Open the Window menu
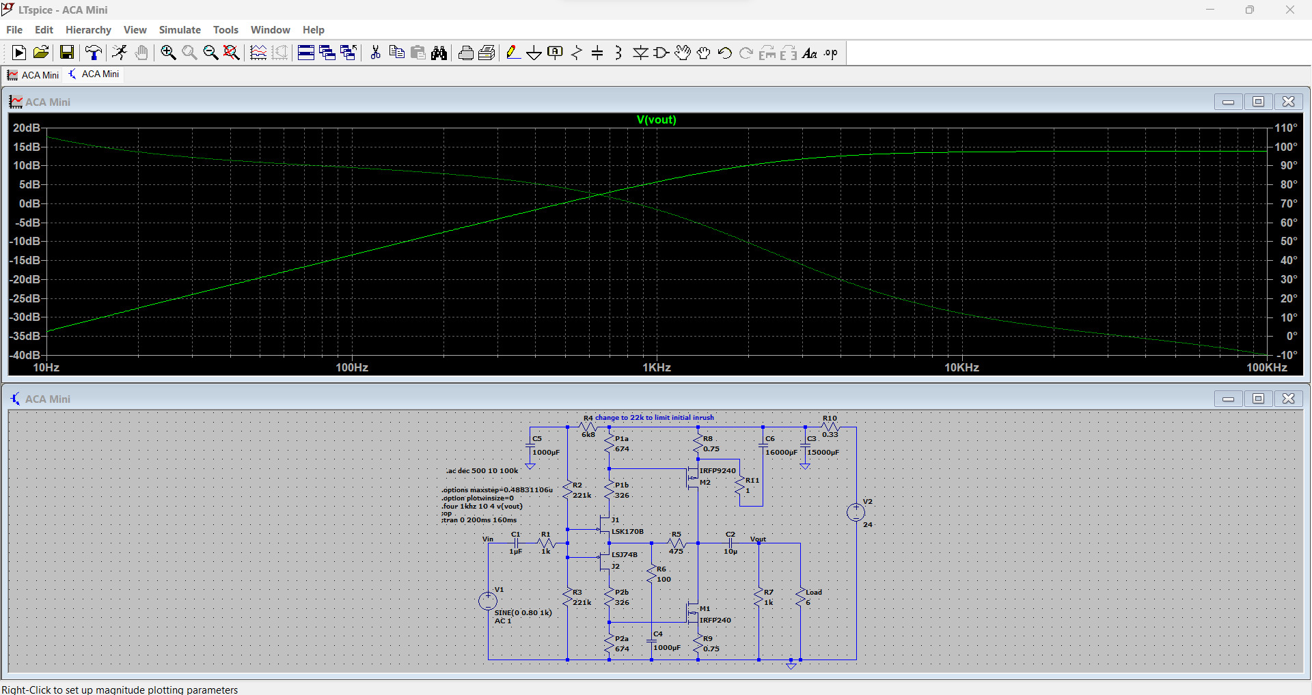Viewport: 1312px width, 695px height. point(270,30)
